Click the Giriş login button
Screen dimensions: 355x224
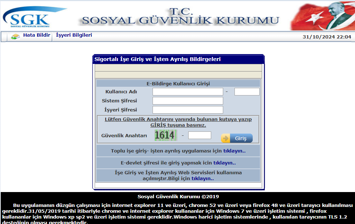point(237,138)
